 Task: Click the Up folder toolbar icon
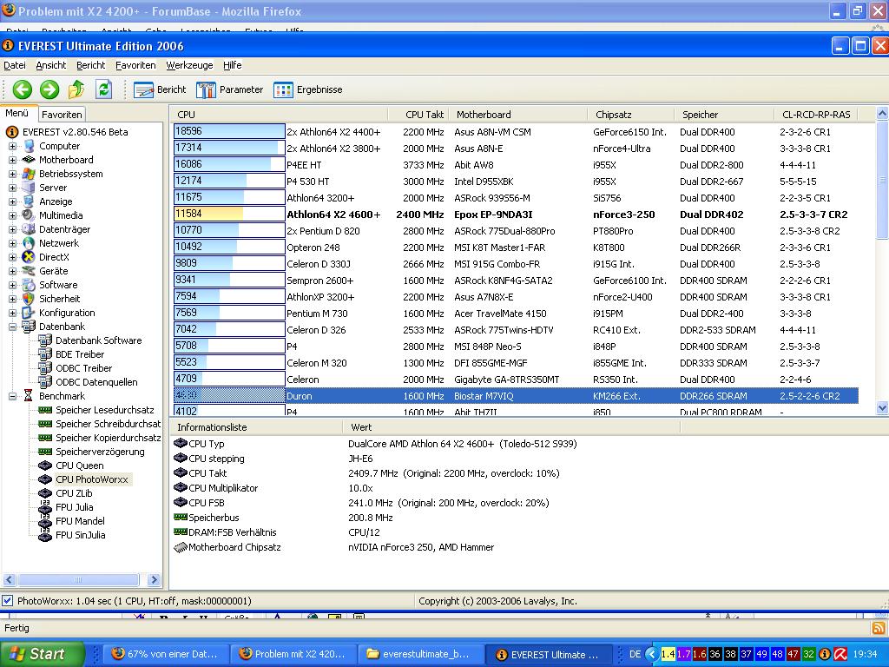(76, 89)
